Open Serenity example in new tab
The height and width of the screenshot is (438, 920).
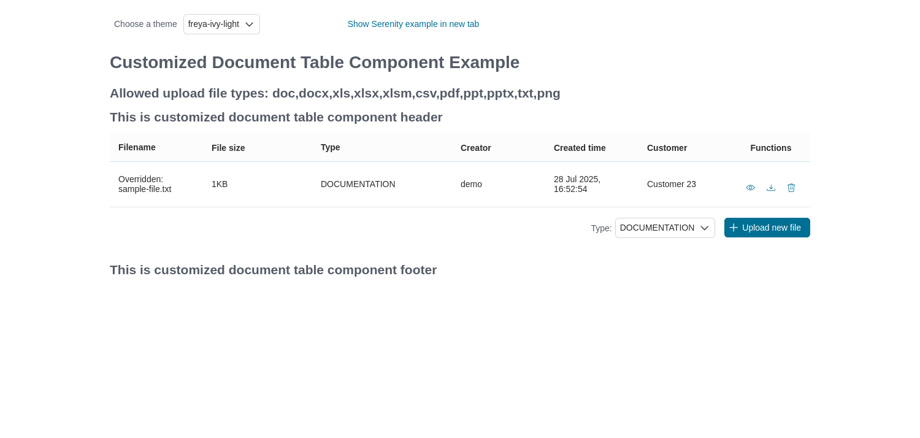tap(413, 24)
